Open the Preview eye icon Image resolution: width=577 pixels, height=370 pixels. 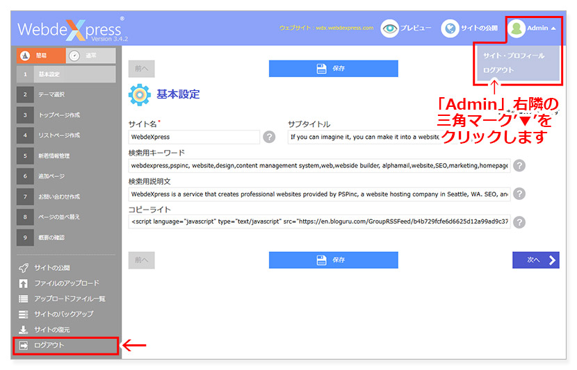pyautogui.click(x=389, y=28)
